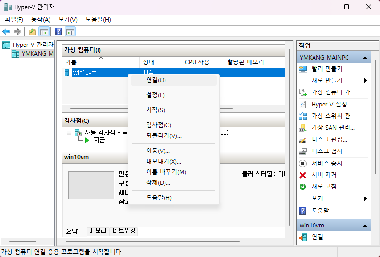
Task: Choose 검사점(C) in the context menu
Action: click(174, 125)
